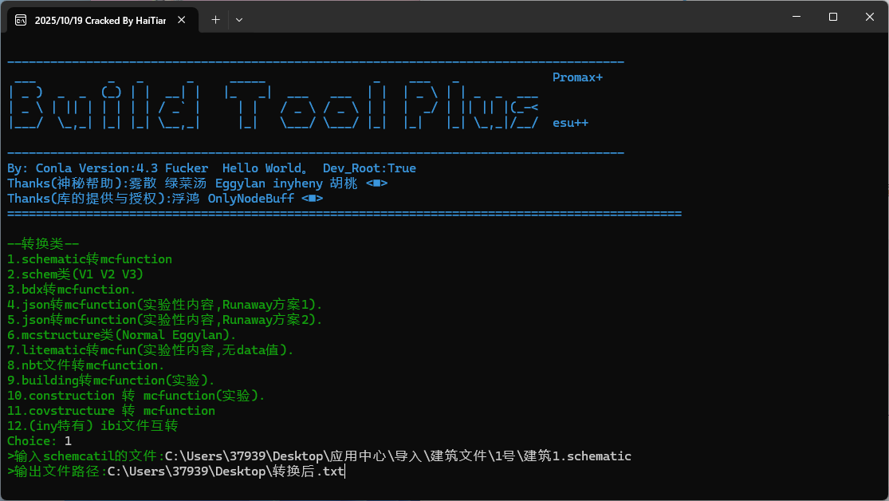Select the "2025/10/19 Cracked By HaiTiar" tab
This screenshot has width=889, height=501.
100,20
